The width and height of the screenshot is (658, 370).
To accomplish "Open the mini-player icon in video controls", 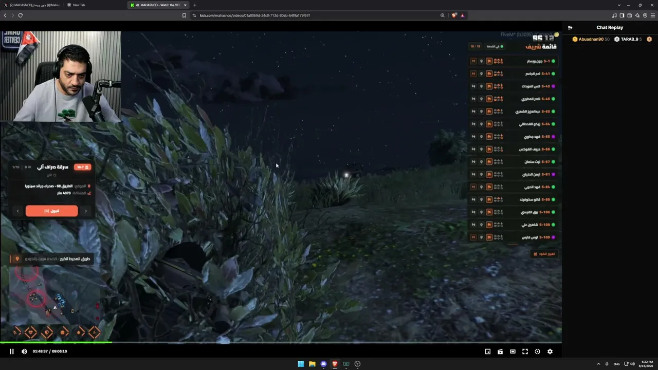I will tap(488, 351).
